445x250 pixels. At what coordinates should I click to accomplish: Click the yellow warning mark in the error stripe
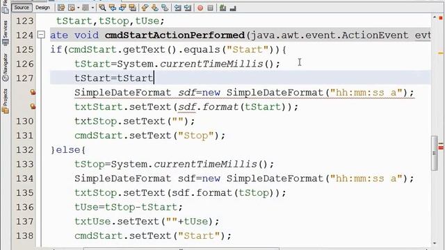click(441, 53)
